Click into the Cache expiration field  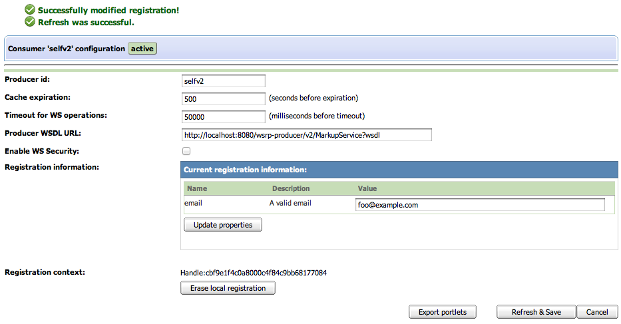pyautogui.click(x=223, y=98)
